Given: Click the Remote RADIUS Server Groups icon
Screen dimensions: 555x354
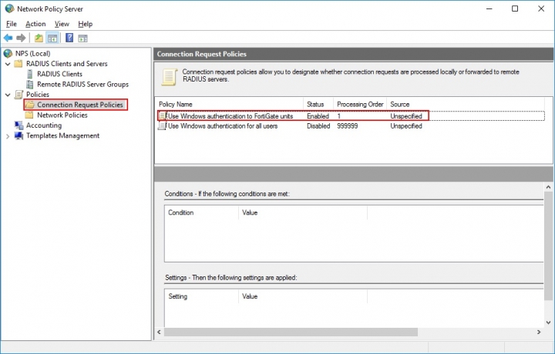Looking at the screenshot, I should click(x=30, y=84).
